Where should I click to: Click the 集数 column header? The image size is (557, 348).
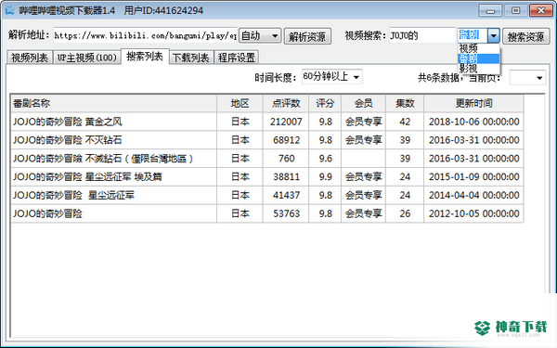click(x=405, y=103)
